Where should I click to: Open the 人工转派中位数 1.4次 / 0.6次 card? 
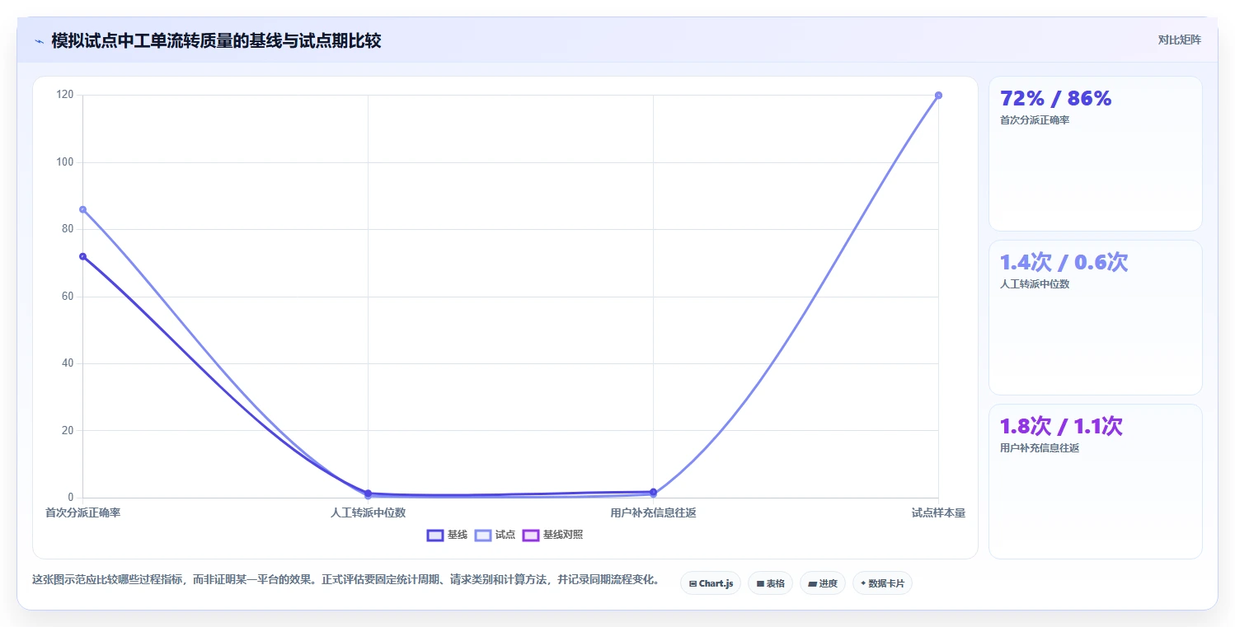1095,317
